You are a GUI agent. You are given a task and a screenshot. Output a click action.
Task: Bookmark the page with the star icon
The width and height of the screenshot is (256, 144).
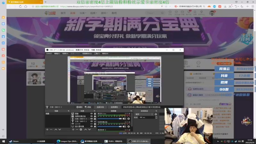pyautogui.click(x=33, y=6)
